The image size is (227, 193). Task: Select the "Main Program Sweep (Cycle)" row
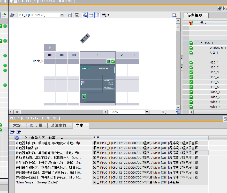(54, 182)
